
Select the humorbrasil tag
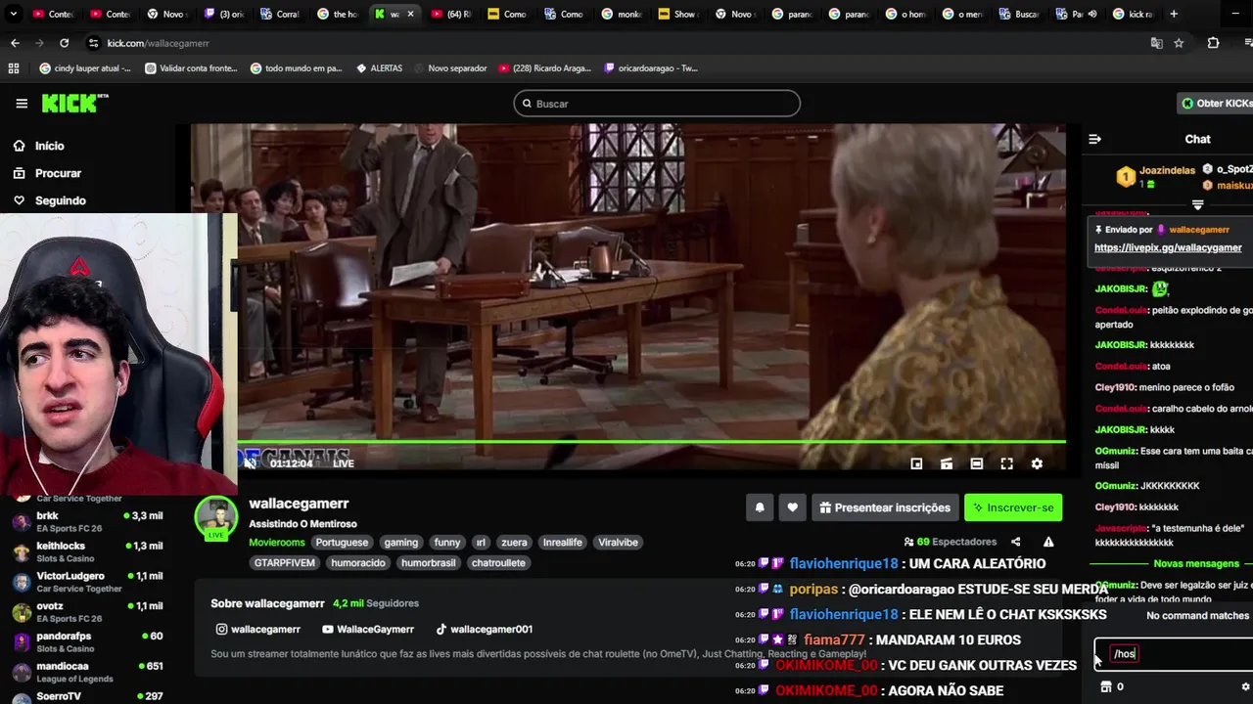[429, 563]
